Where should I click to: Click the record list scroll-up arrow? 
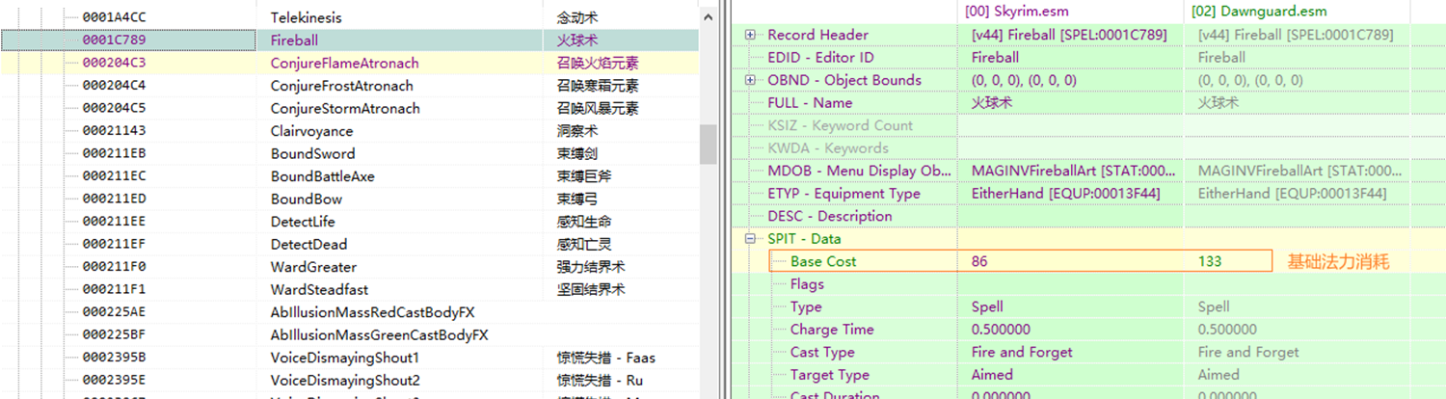(709, 16)
